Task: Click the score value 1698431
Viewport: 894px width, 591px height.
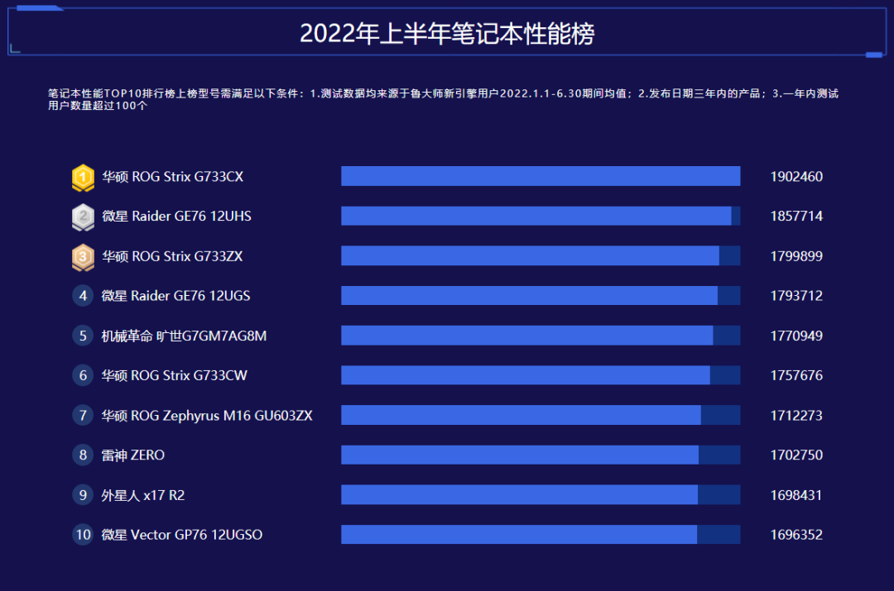Action: pos(796,495)
